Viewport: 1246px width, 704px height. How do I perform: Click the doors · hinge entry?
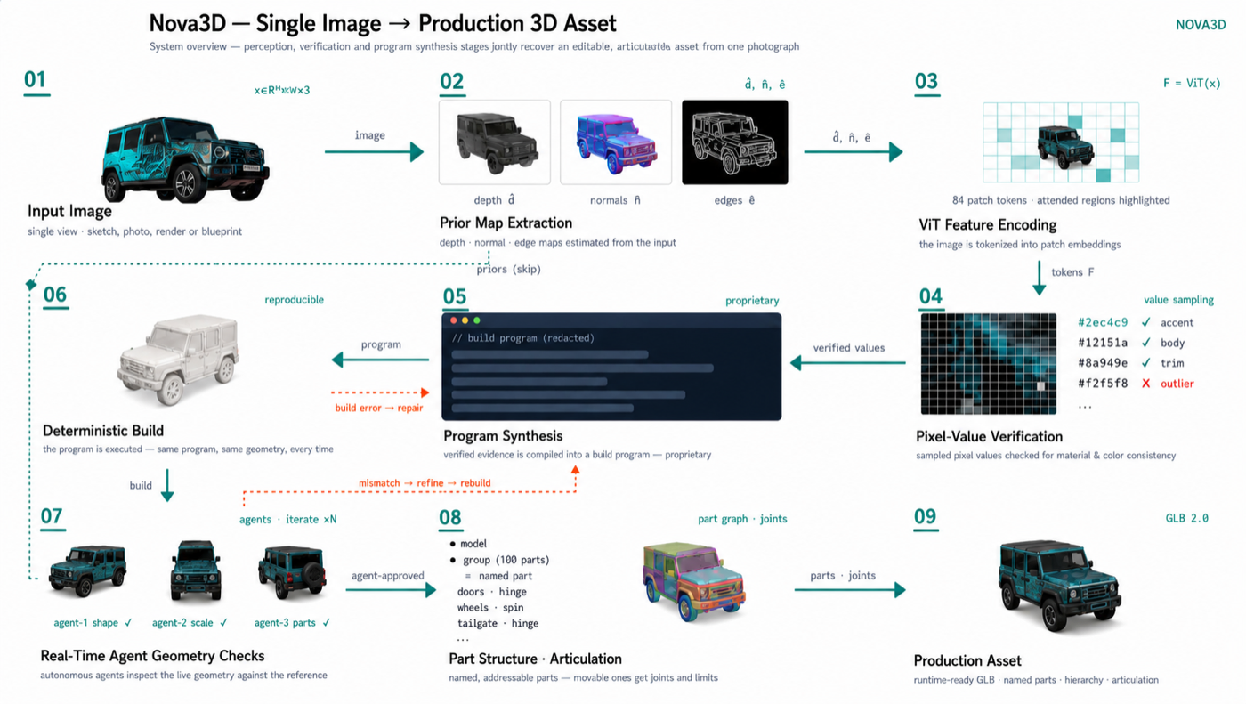click(x=492, y=592)
